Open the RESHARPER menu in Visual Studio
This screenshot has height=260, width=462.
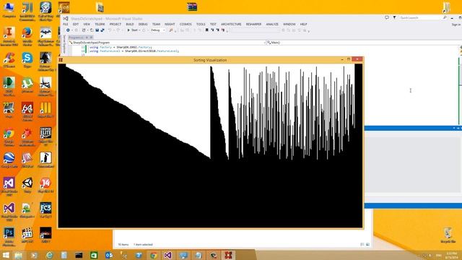tap(253, 24)
